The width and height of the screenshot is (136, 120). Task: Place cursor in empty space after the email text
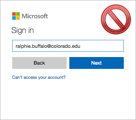(x=102, y=46)
